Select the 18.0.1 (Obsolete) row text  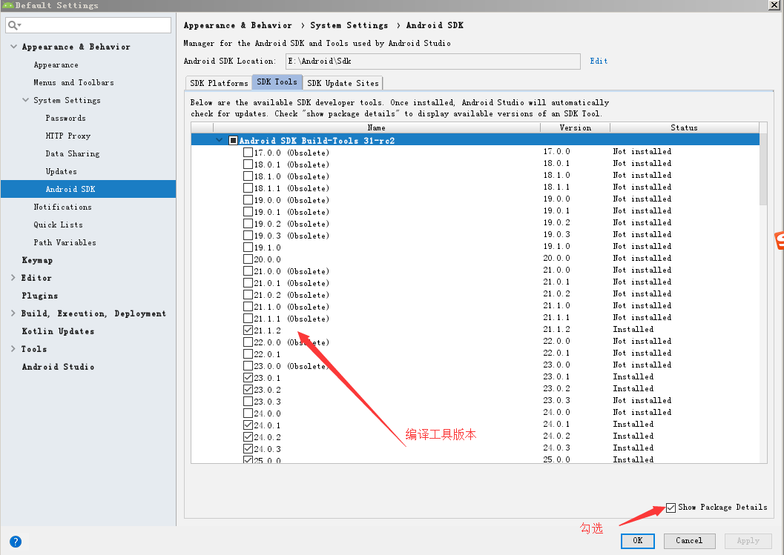291,164
